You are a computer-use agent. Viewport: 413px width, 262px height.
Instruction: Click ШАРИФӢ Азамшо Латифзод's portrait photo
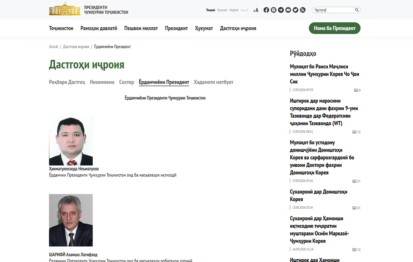71,220
